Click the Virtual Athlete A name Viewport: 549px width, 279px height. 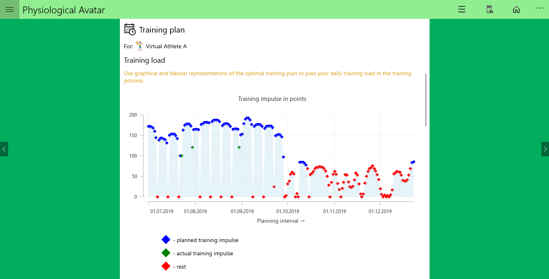coord(166,46)
